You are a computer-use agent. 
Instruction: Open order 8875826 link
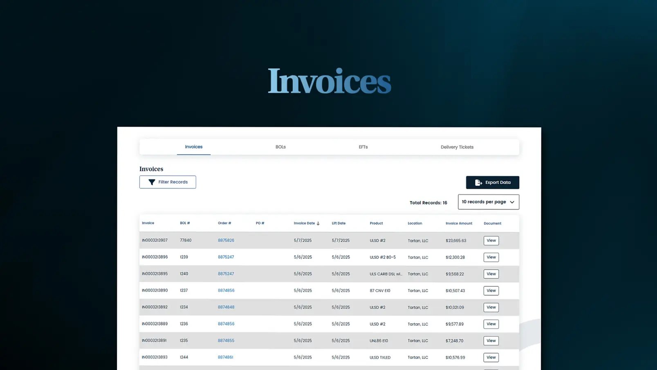[x=226, y=240]
